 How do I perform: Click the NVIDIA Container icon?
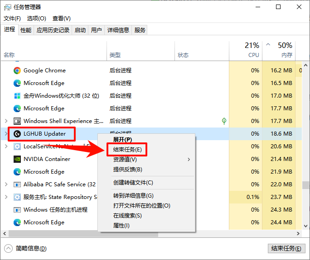pyautogui.click(x=17, y=159)
